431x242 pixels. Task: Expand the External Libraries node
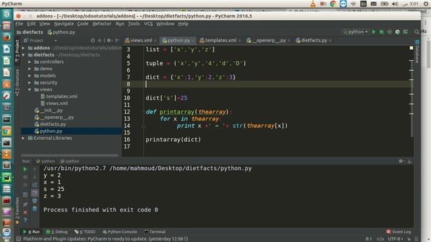(24, 138)
